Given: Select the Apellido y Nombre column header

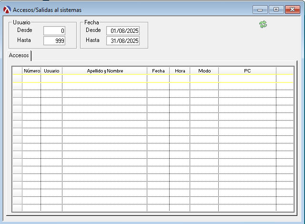Looking at the screenshot, I should tap(105, 71).
